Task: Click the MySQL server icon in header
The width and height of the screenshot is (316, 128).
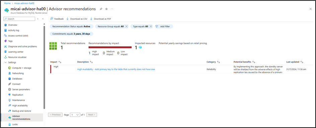Action: point(7,10)
